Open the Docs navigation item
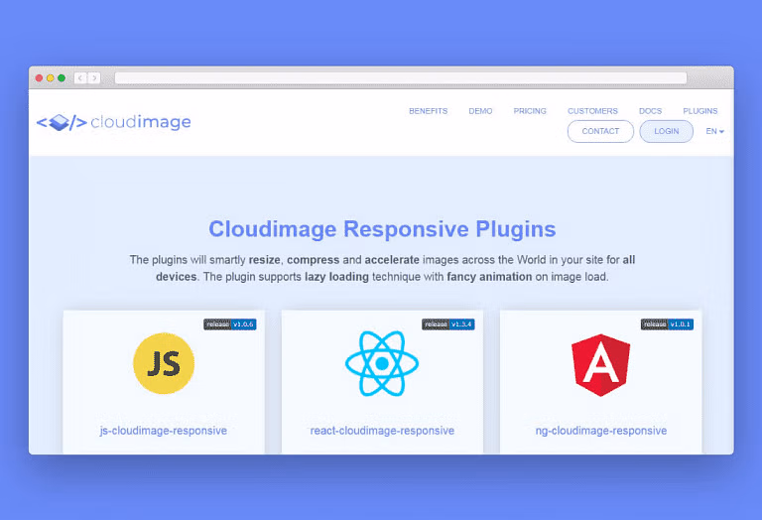 click(x=650, y=111)
